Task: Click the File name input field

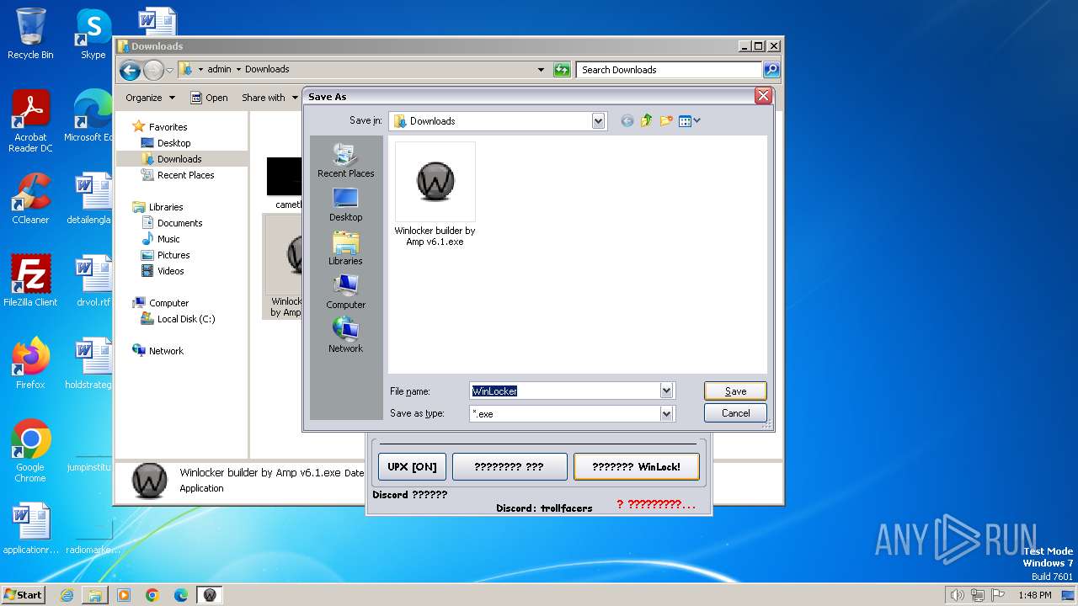Action: pyautogui.click(x=564, y=391)
